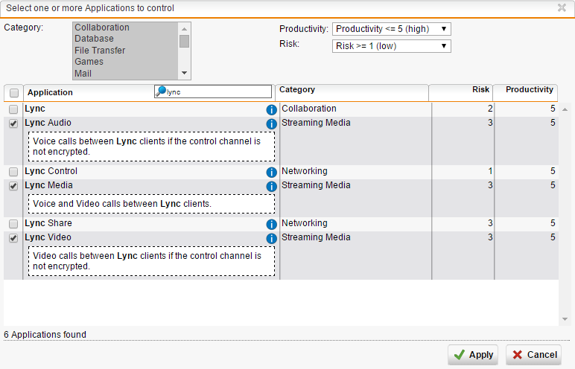The width and height of the screenshot is (575, 369).
Task: Select the Lync Video row name
Action: tap(48, 237)
